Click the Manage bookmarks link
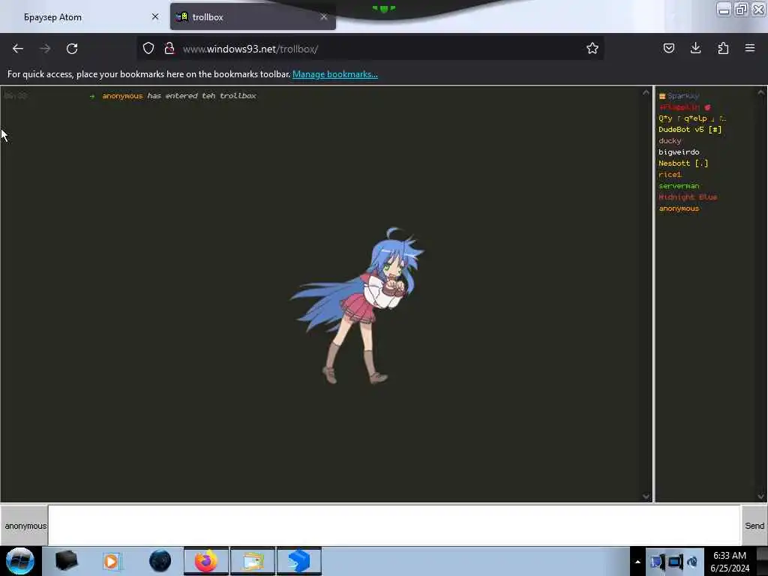The image size is (768, 576). [x=335, y=74]
